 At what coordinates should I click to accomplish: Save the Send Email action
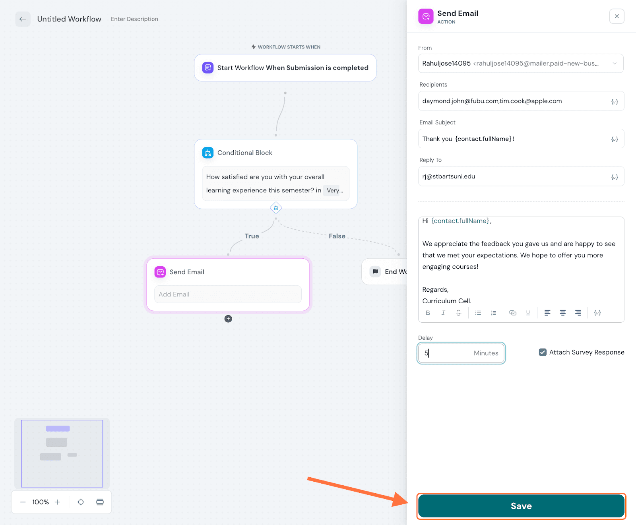tap(521, 506)
